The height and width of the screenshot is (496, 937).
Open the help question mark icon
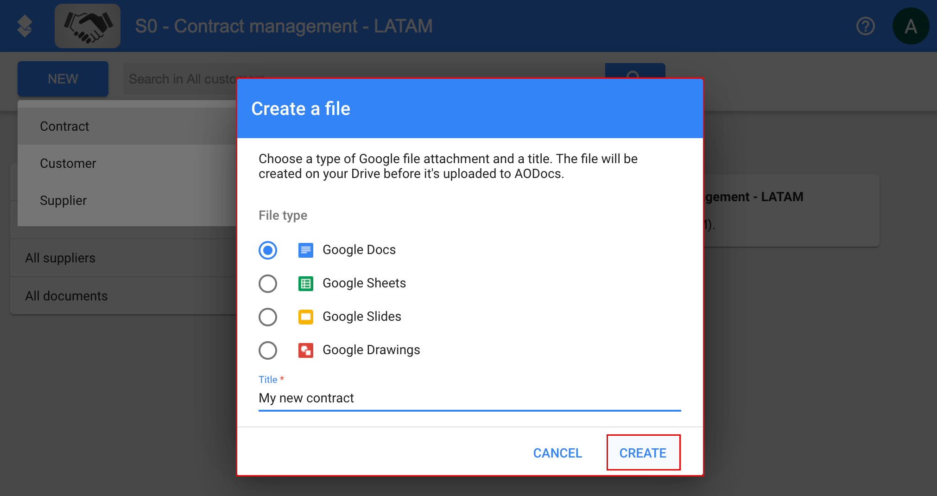[865, 26]
